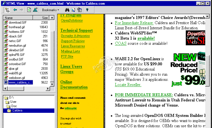Select ostorebut.GIF file
Screen dimensions: 212x128
point(17,64)
